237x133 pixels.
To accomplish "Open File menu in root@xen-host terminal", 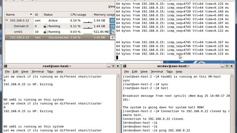I will click(7, 72).
